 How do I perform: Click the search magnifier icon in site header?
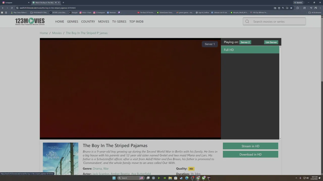pos(247,22)
